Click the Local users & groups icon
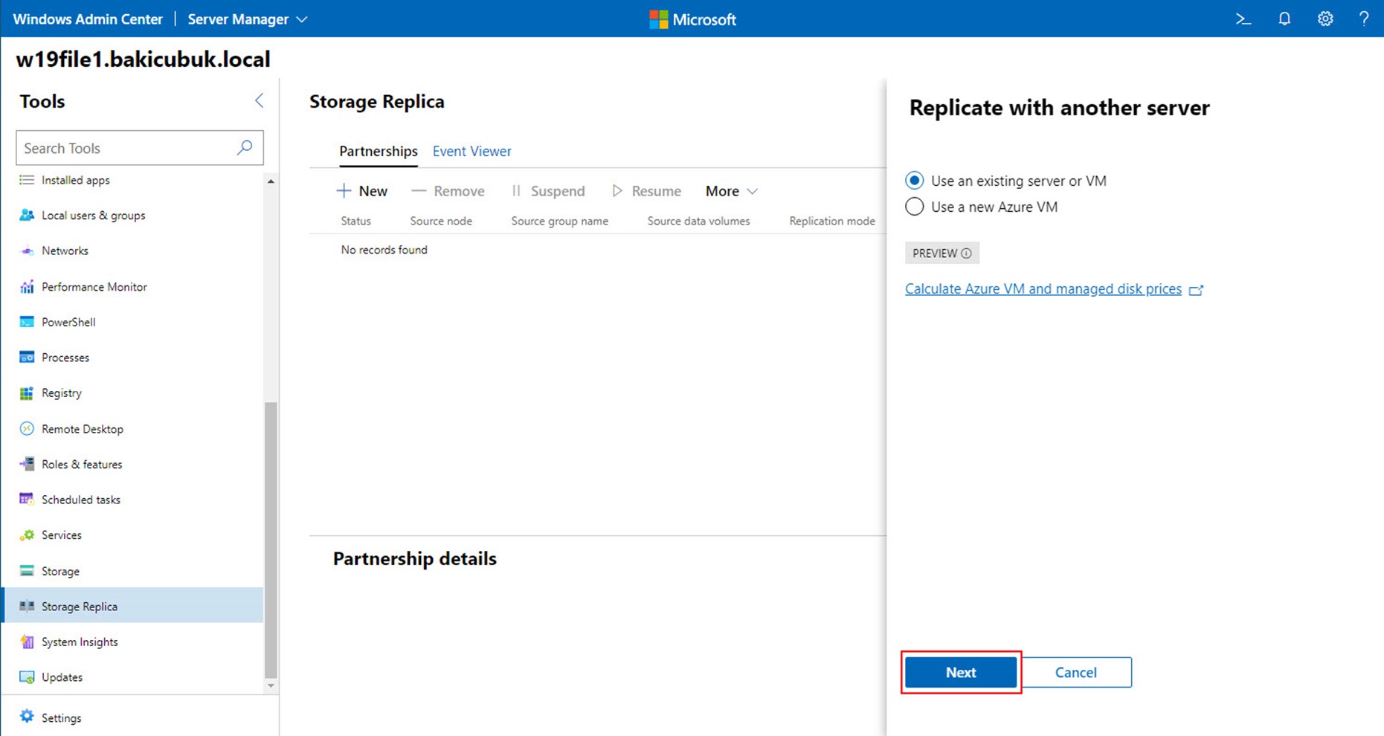Viewport: 1384px width, 736px height. (27, 215)
